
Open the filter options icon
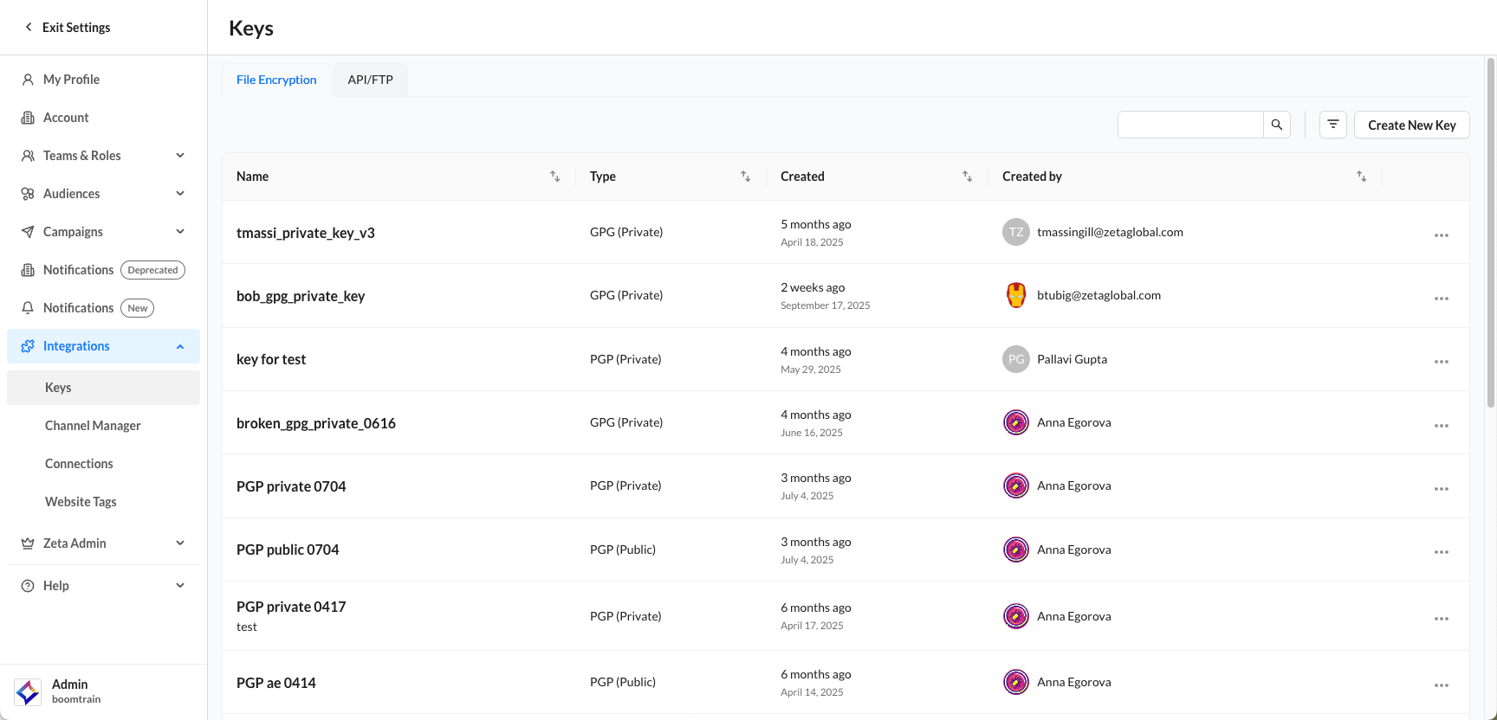click(x=1332, y=125)
